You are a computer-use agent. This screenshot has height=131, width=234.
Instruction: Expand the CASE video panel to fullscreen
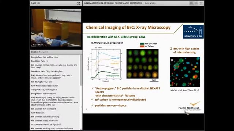[x=79, y=3]
